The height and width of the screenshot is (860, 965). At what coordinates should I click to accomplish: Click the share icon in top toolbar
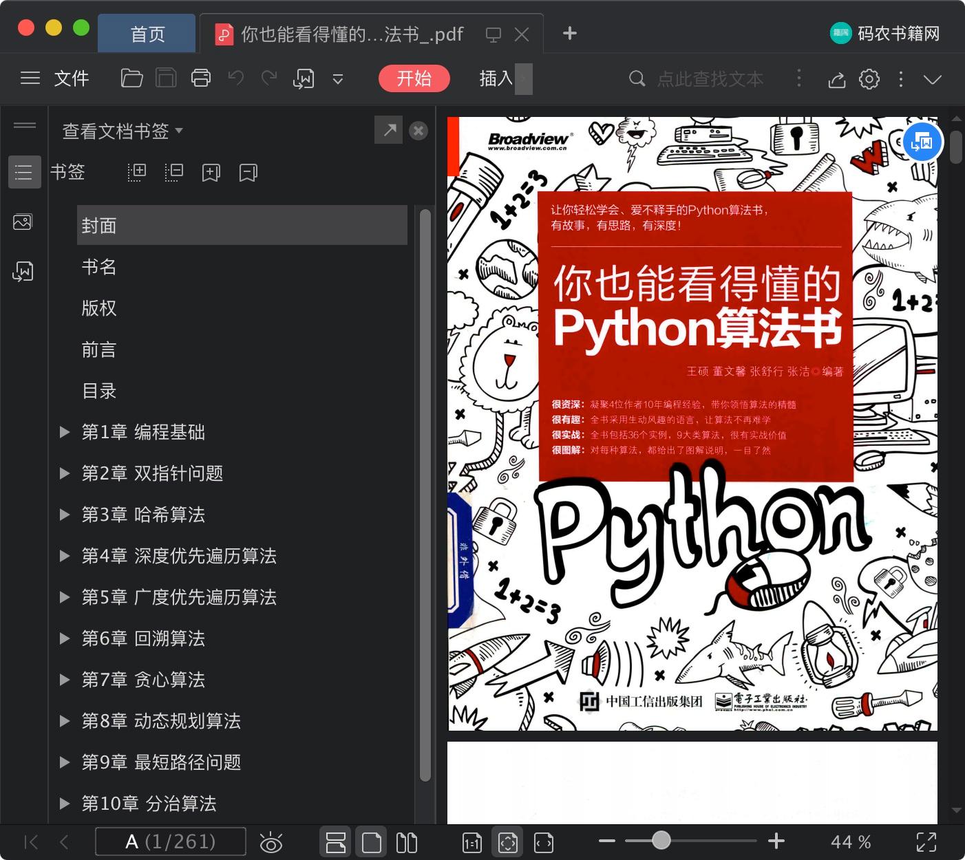[x=837, y=79]
